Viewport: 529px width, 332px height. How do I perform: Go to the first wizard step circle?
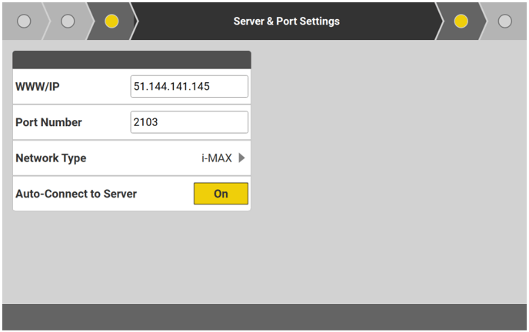coord(24,22)
